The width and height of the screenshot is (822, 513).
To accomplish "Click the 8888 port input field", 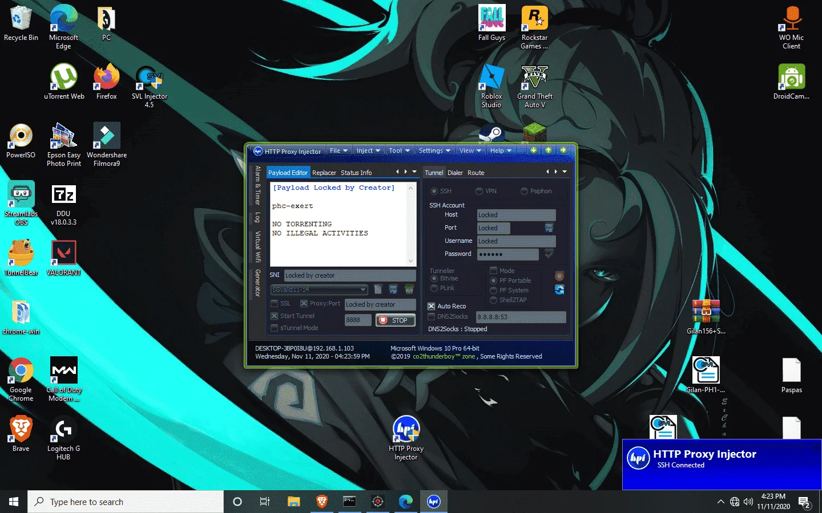I will (358, 320).
